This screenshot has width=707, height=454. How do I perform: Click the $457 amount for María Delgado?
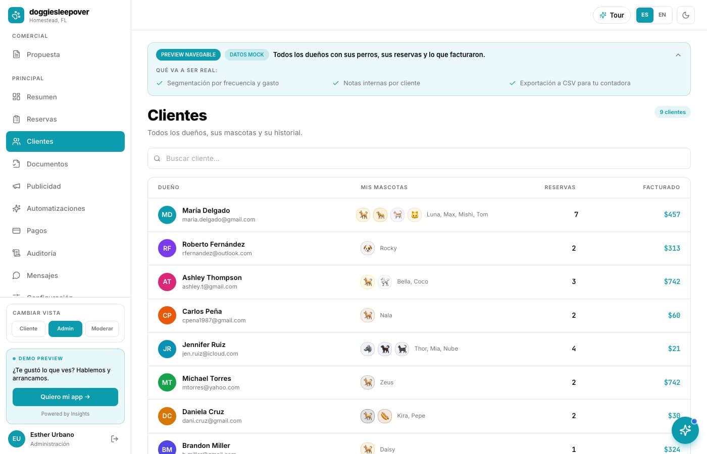pyautogui.click(x=672, y=214)
